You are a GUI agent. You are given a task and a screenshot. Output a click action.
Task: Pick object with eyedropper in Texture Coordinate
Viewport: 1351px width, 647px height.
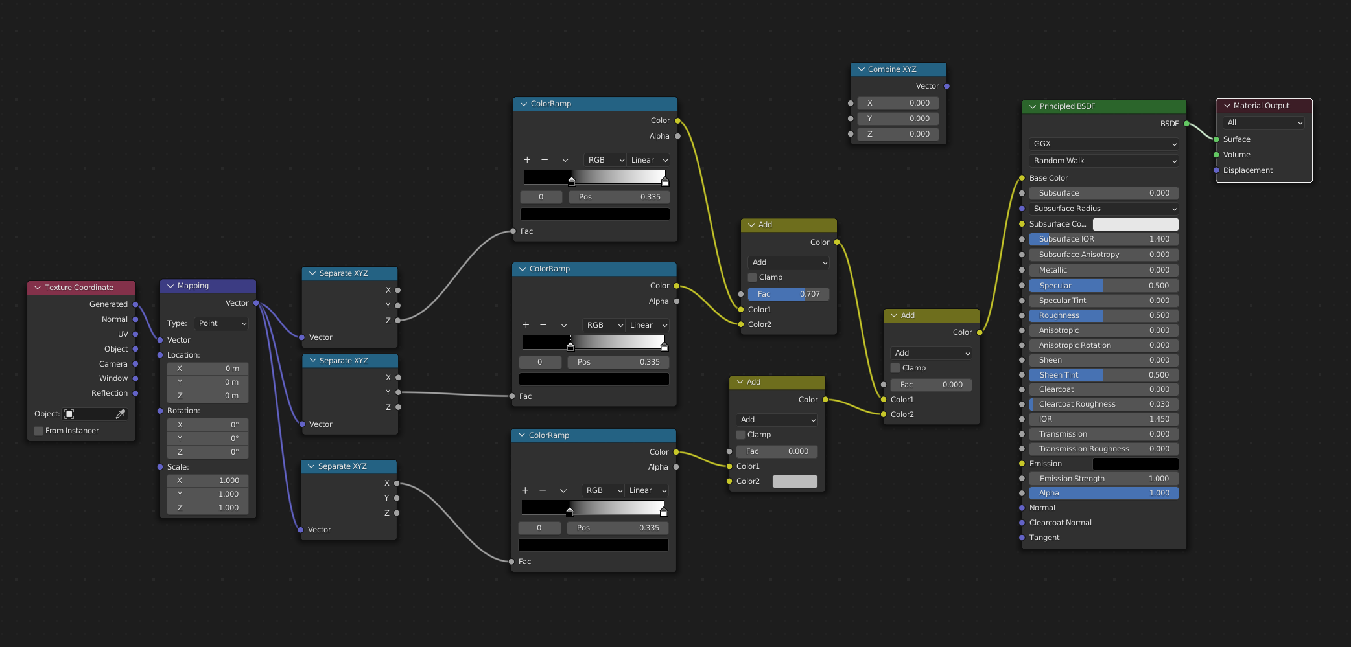[120, 414]
